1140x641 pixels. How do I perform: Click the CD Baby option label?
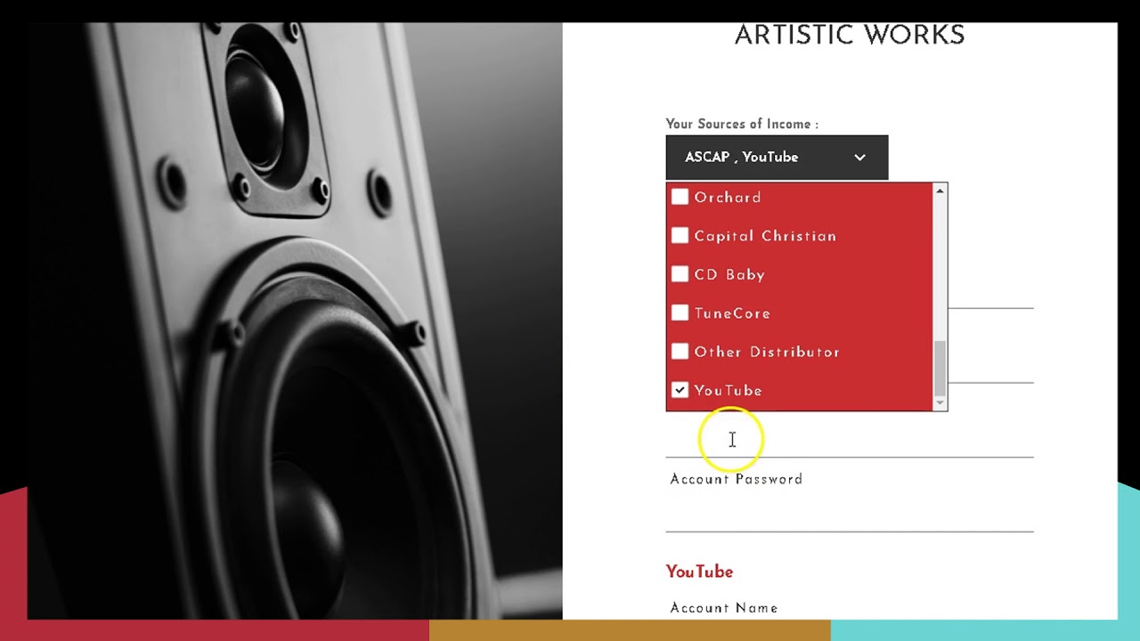tap(729, 275)
